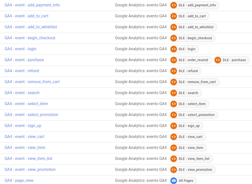Click tag type text in the sign_up row
The image size is (252, 184).
141,126
